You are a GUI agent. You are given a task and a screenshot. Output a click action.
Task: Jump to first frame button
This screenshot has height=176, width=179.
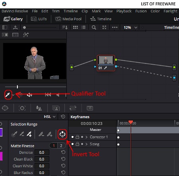[x=48, y=95]
